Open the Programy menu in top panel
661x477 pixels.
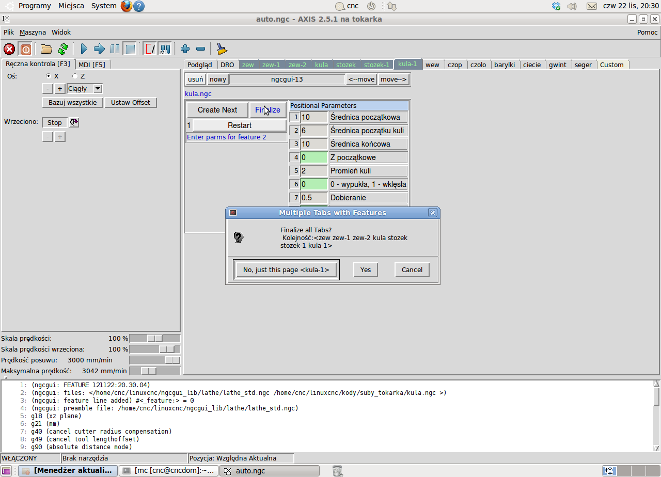(x=35, y=6)
